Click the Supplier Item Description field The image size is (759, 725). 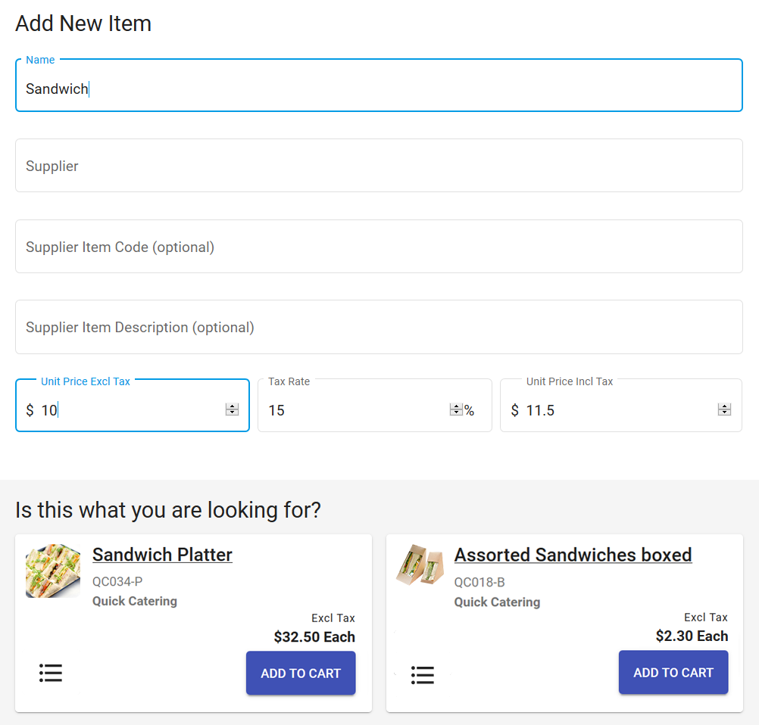(379, 327)
